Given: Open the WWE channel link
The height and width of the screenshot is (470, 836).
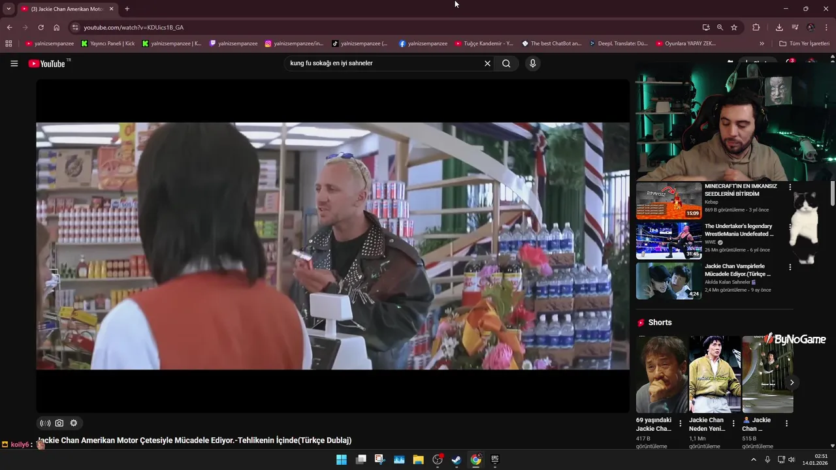Looking at the screenshot, I should [710, 242].
